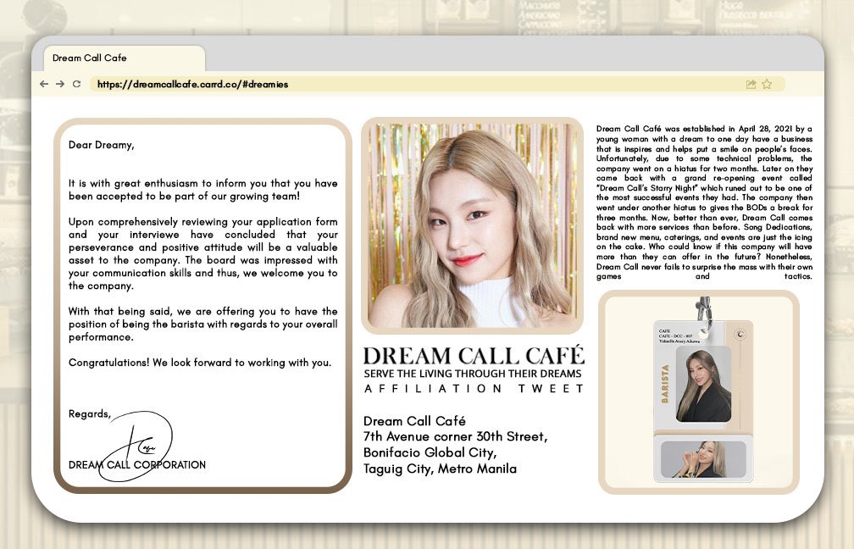
Task: Reload the page using the refresh icon
Action: [x=77, y=84]
